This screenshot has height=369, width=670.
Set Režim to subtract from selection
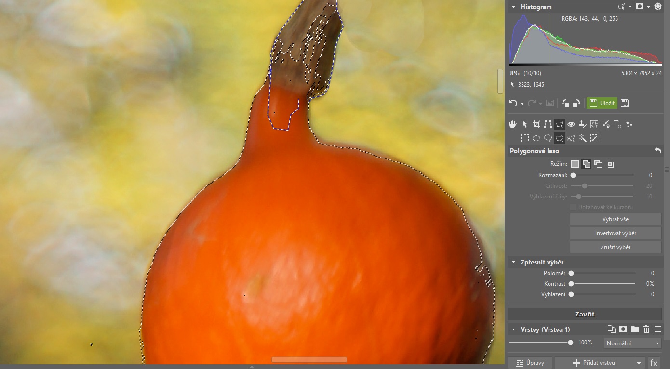pyautogui.click(x=598, y=164)
